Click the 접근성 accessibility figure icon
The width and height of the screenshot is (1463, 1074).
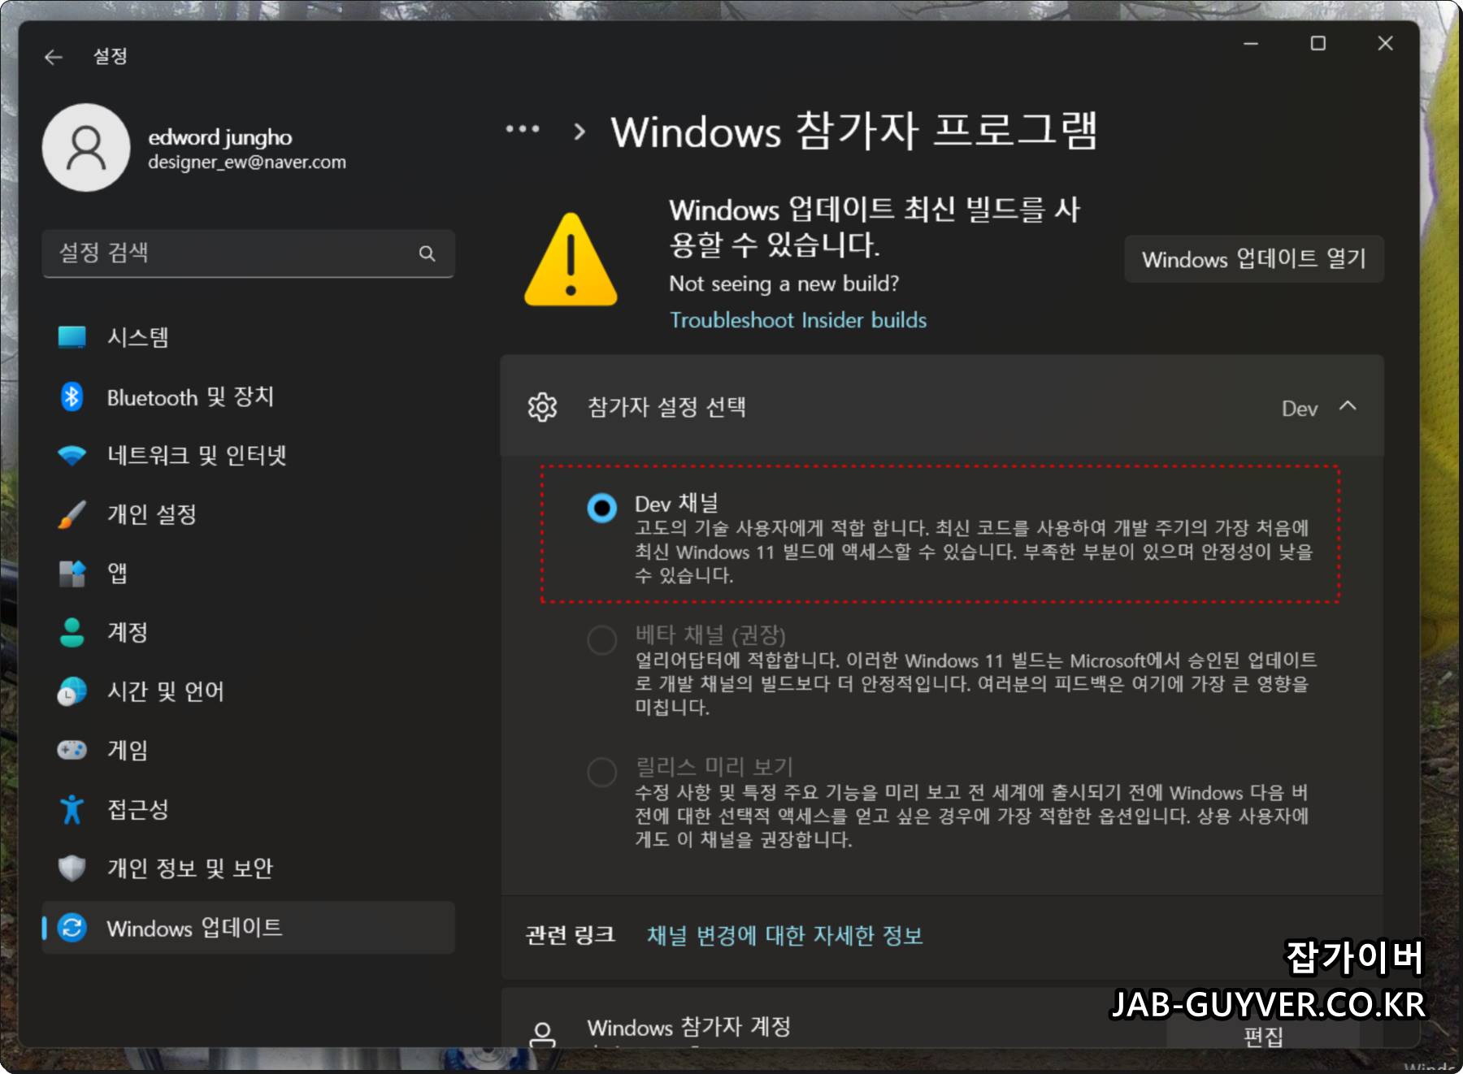tap(72, 809)
